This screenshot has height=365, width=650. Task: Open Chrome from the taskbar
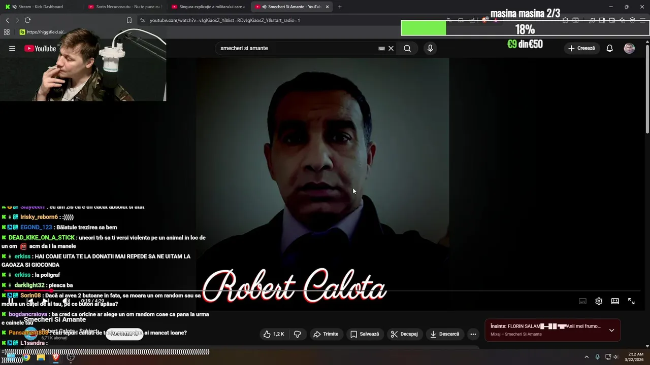(x=26, y=357)
